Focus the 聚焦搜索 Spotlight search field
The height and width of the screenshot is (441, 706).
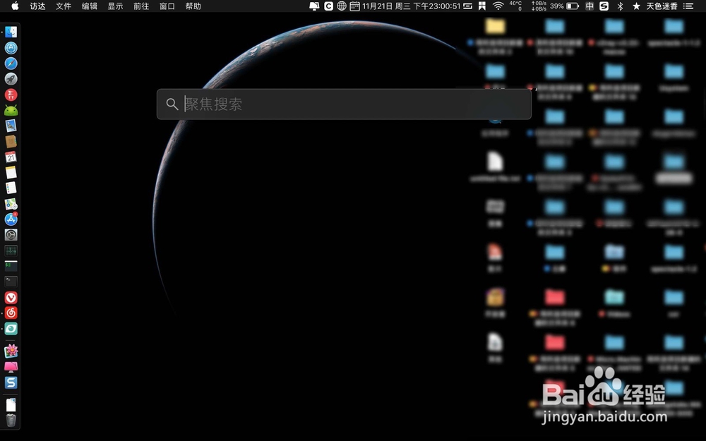[x=344, y=104]
